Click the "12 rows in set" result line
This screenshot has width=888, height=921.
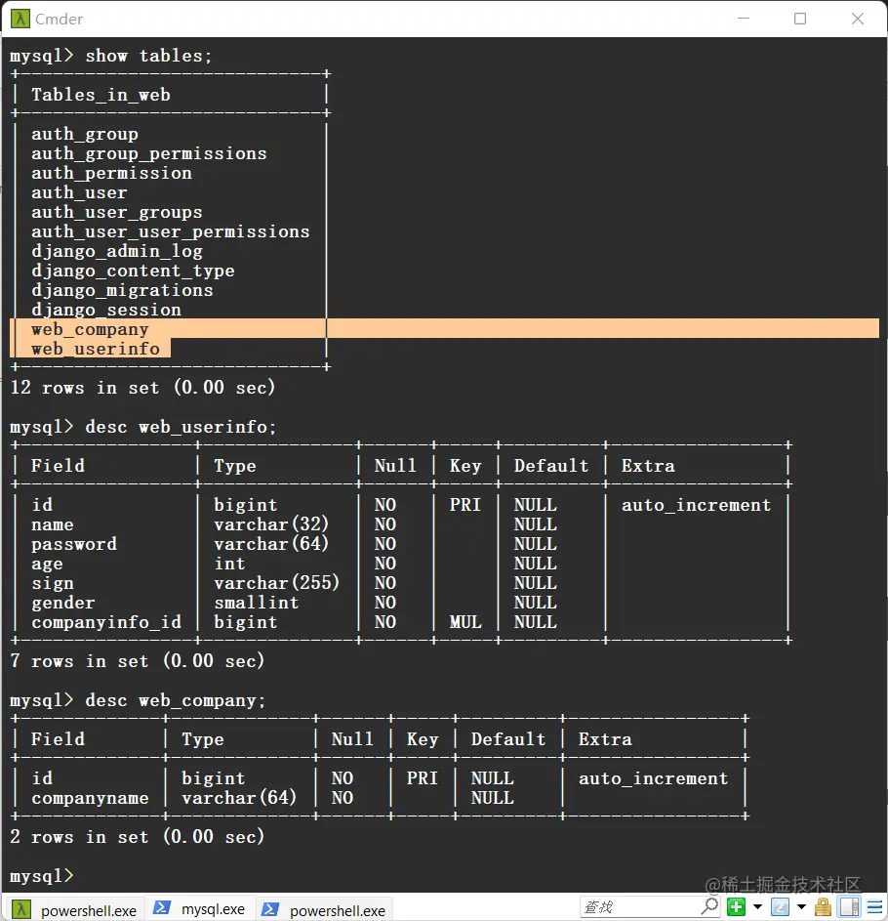point(142,388)
